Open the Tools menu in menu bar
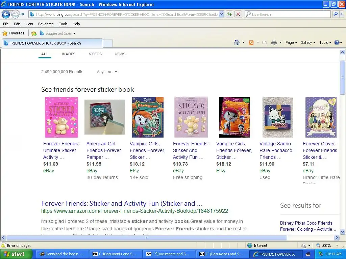 pyautogui.click(x=63, y=24)
